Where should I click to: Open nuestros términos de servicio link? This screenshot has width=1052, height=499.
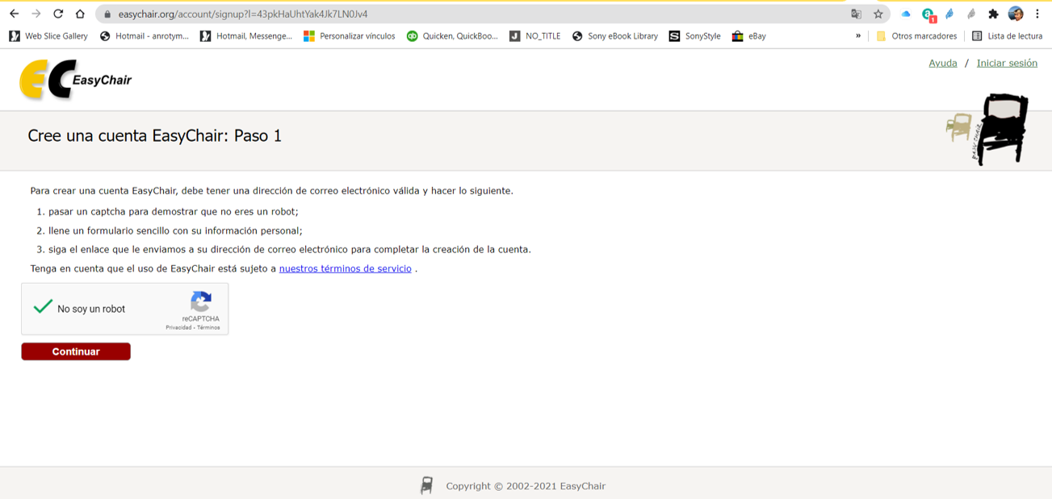[345, 268]
